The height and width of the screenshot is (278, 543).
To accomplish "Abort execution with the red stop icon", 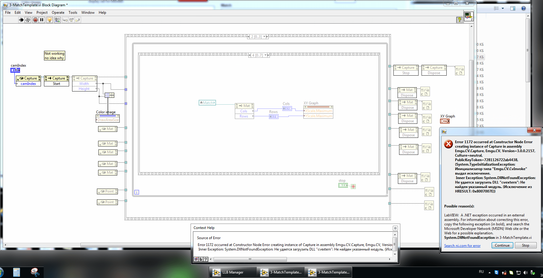I will coord(35,20).
